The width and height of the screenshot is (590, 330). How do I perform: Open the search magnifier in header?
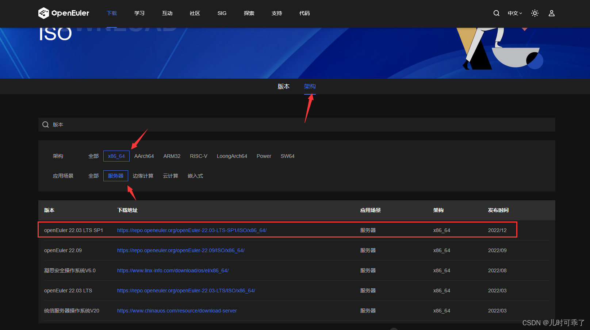(x=496, y=13)
